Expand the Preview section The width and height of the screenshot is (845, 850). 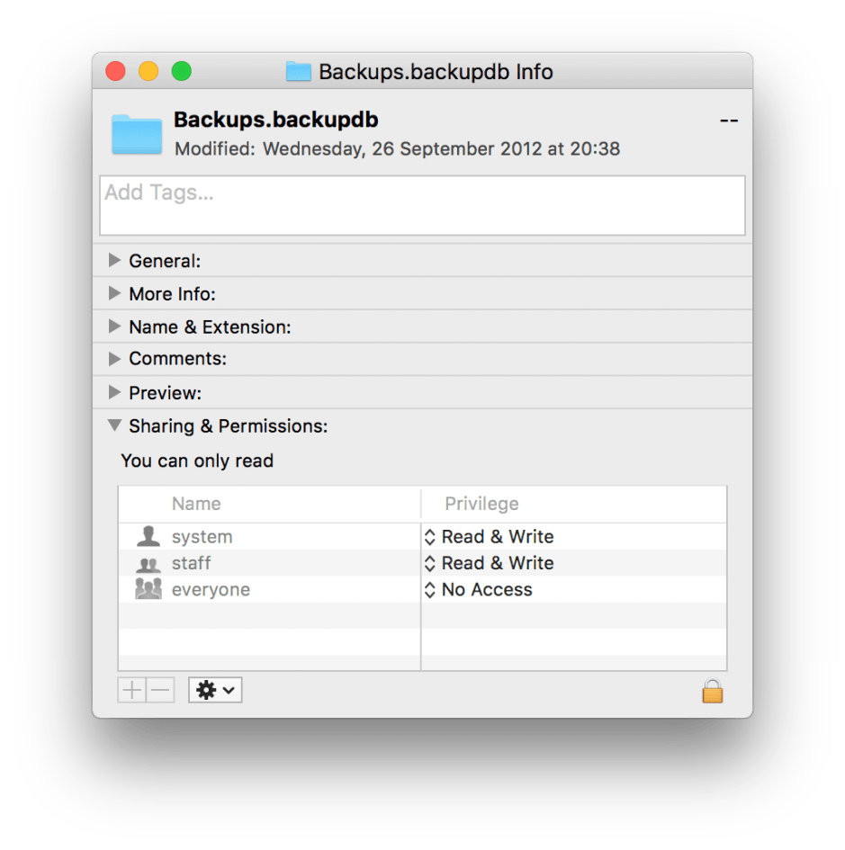click(x=114, y=392)
